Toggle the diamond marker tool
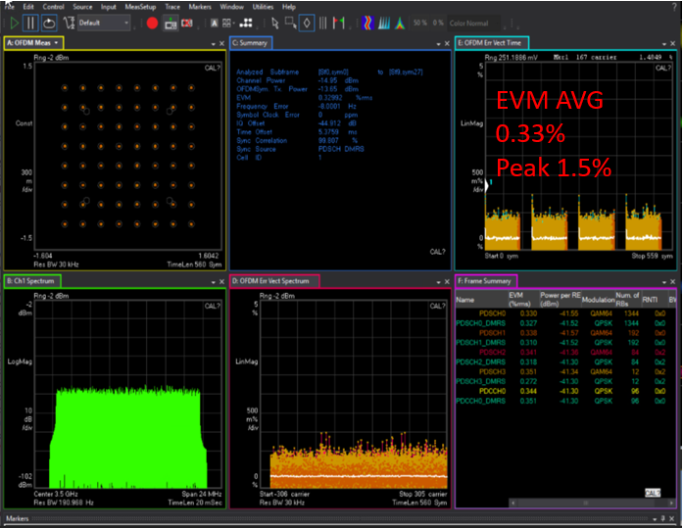The height and width of the screenshot is (528, 683). [x=307, y=22]
